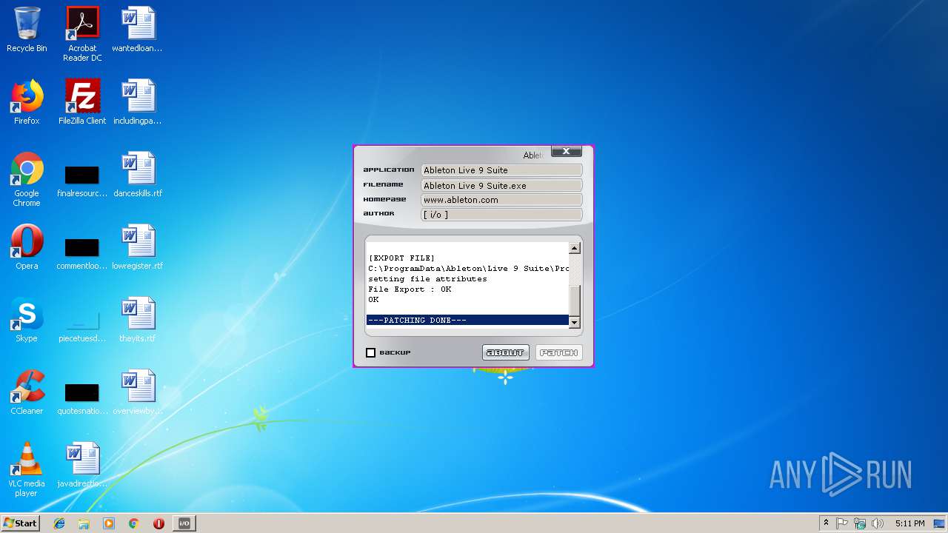
Task: Click the 5:11 PM system clock
Action: coord(909,523)
